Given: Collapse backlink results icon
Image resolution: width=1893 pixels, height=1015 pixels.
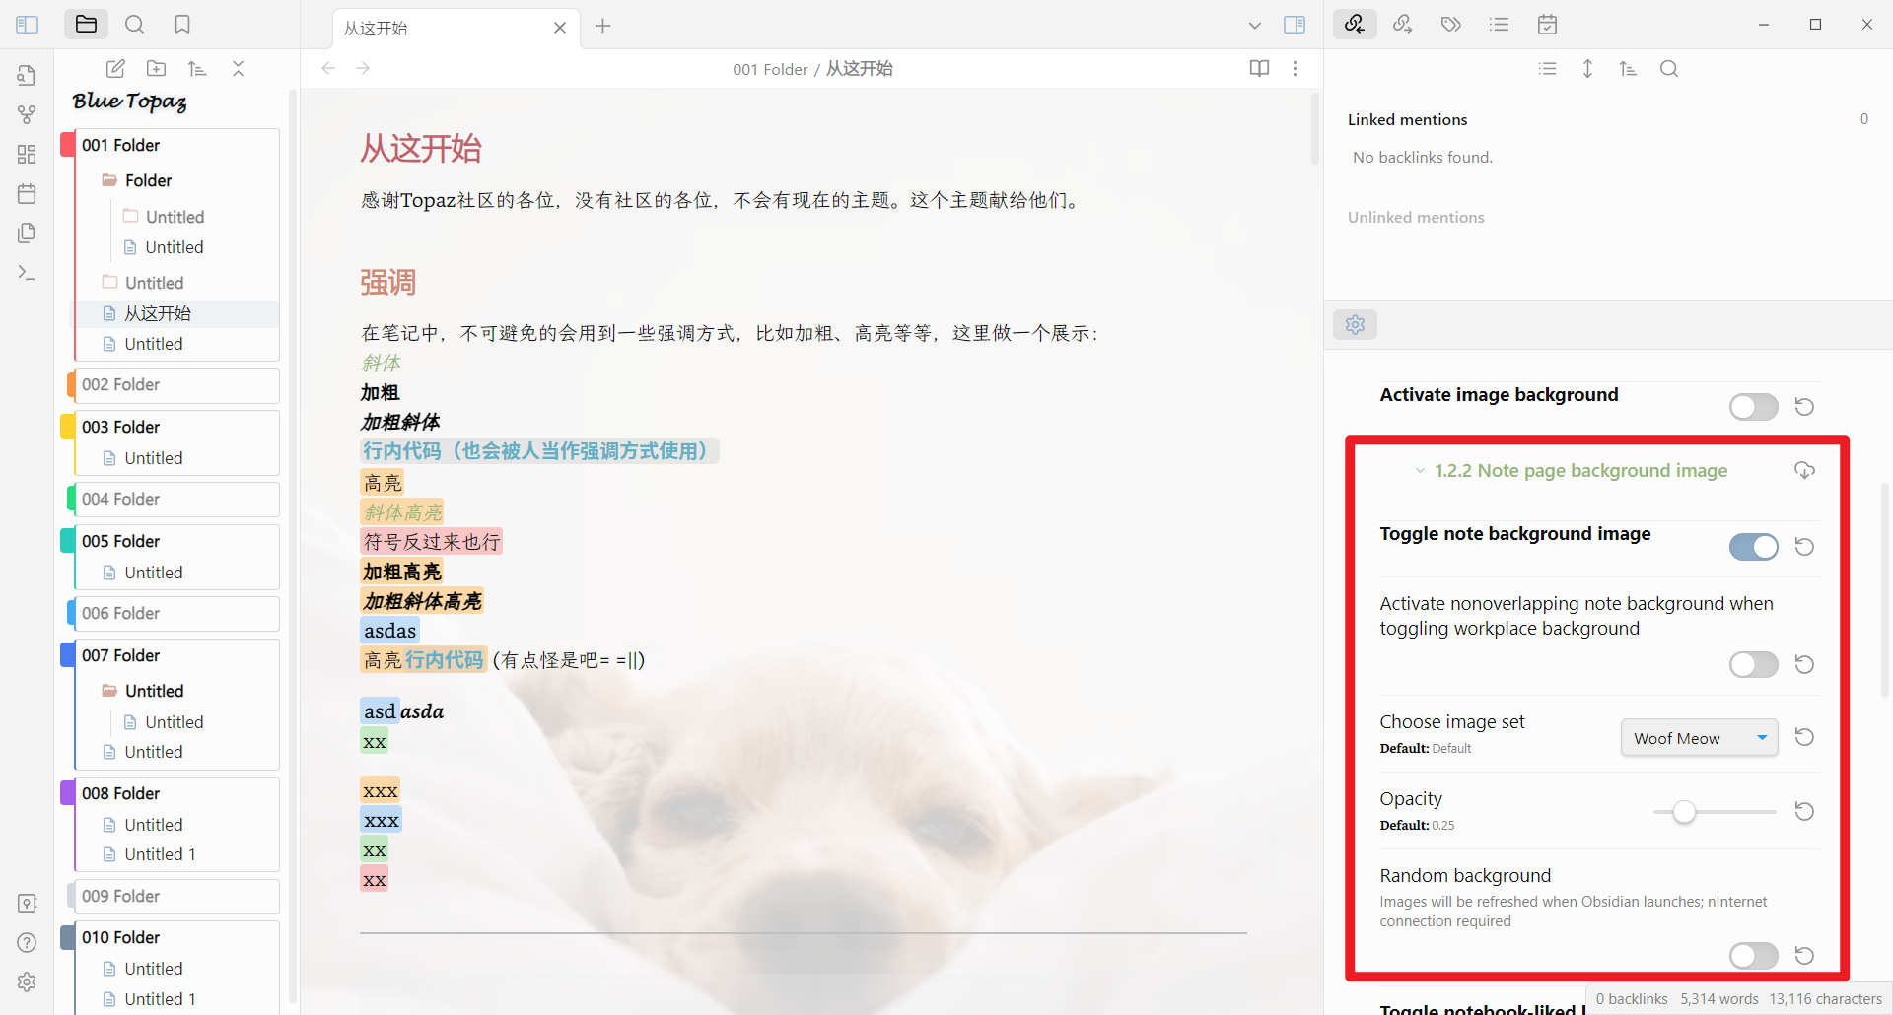Looking at the screenshot, I should pos(1547,68).
